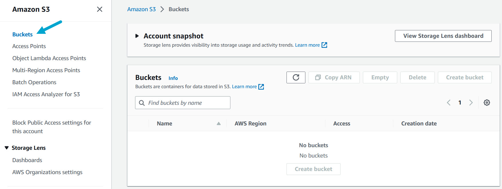This screenshot has height=189, width=502.
Task: Click Amazon S3 breadcrumb link
Action: click(x=141, y=9)
